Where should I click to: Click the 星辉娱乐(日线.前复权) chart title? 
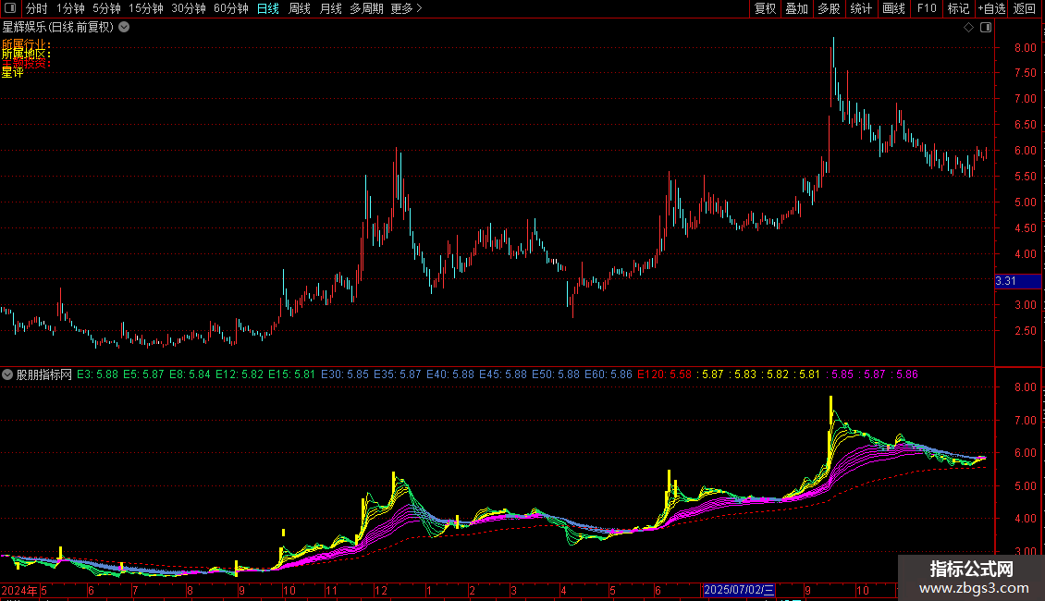click(x=58, y=28)
